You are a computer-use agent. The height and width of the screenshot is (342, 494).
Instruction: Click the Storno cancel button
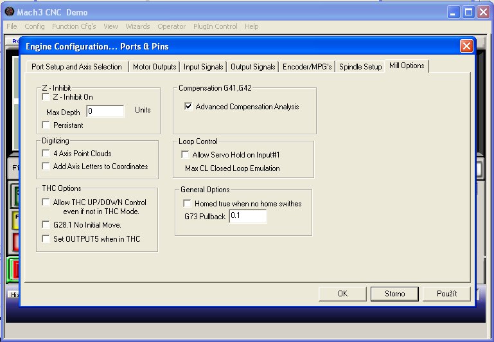pos(394,294)
